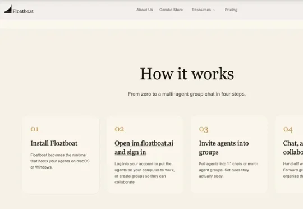Click step number 01

tap(35, 129)
